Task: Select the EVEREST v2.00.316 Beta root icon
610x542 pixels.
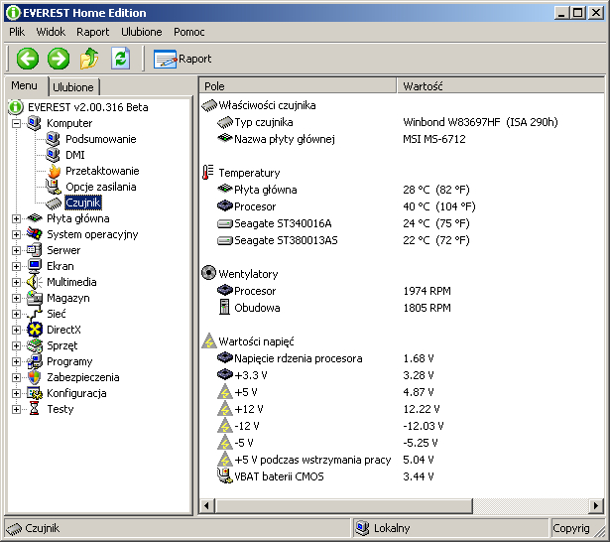Action: tap(16, 107)
